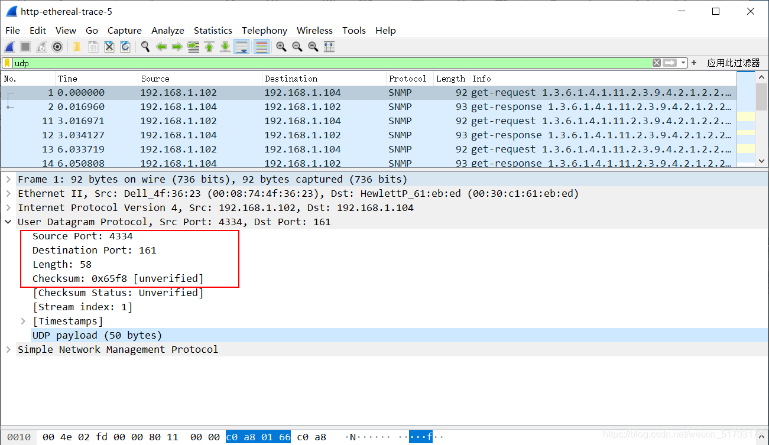Add a filter button with plus icon
The image size is (769, 445).
coord(694,63)
